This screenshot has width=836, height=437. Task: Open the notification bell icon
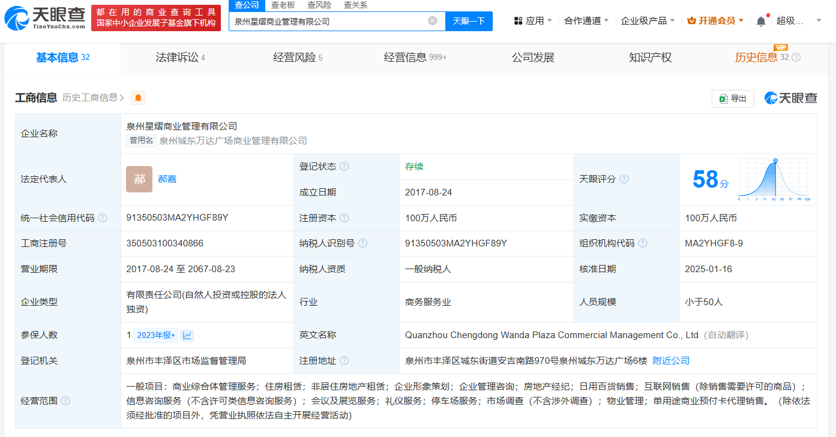pyautogui.click(x=761, y=21)
